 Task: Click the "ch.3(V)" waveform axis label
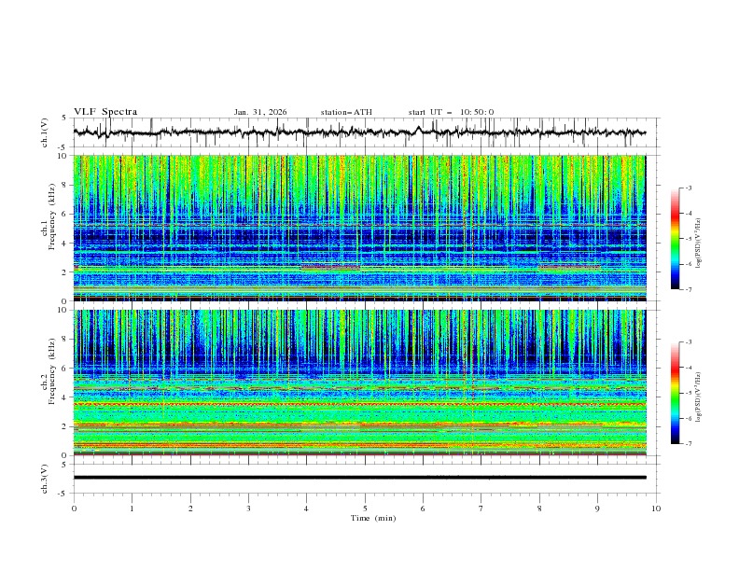(45, 479)
